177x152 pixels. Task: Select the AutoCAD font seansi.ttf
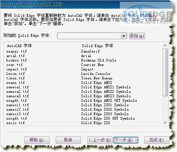click(x=17, y=51)
